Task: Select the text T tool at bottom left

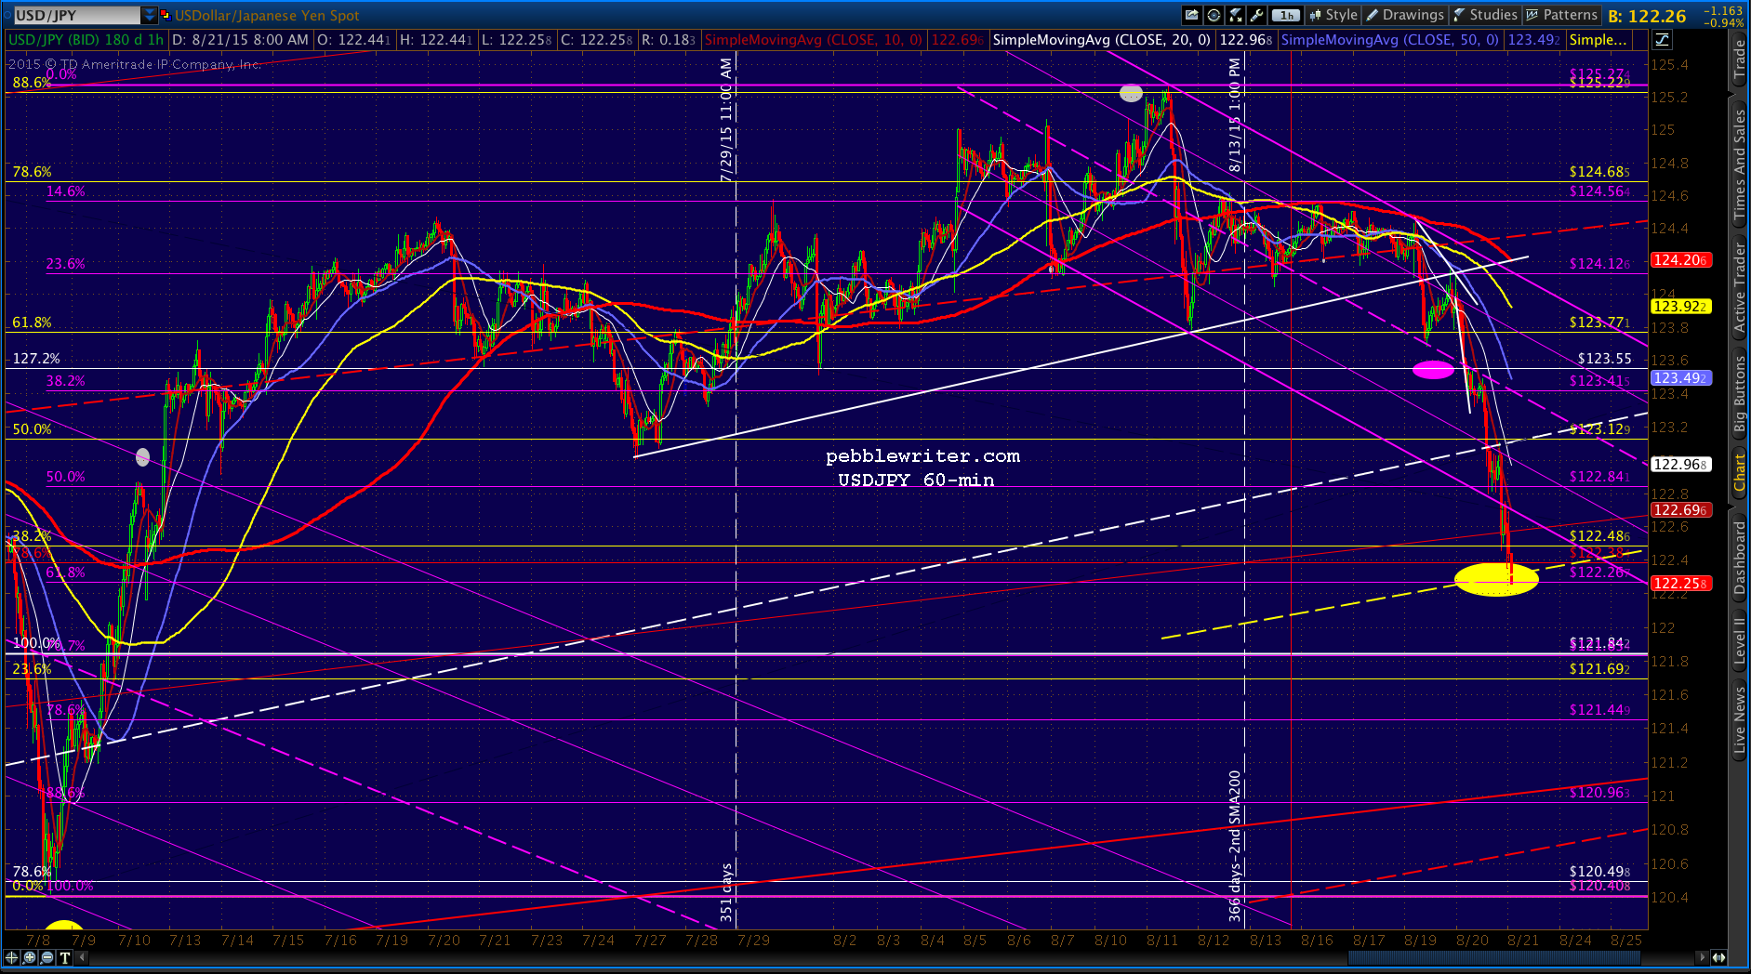Action: [x=65, y=957]
